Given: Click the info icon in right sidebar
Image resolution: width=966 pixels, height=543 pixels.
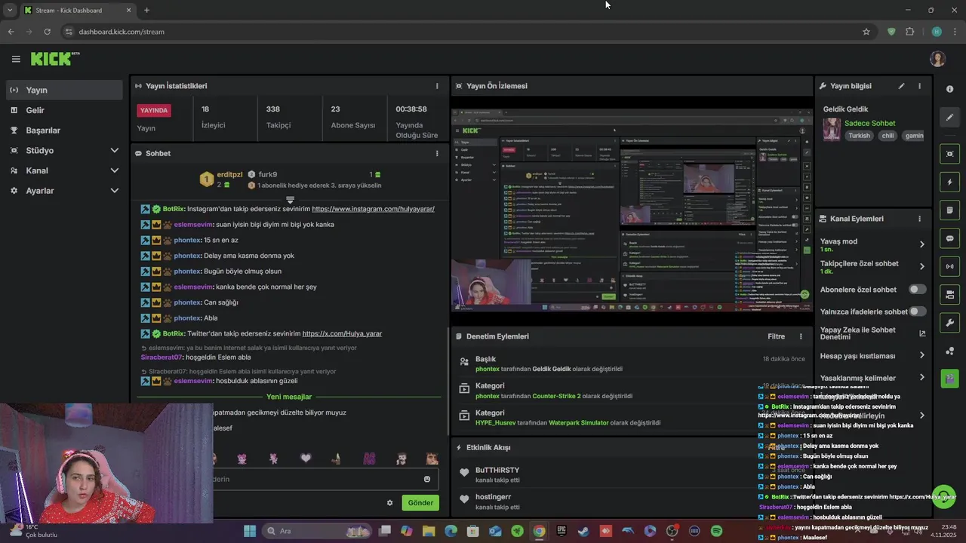Looking at the screenshot, I should (949, 89).
